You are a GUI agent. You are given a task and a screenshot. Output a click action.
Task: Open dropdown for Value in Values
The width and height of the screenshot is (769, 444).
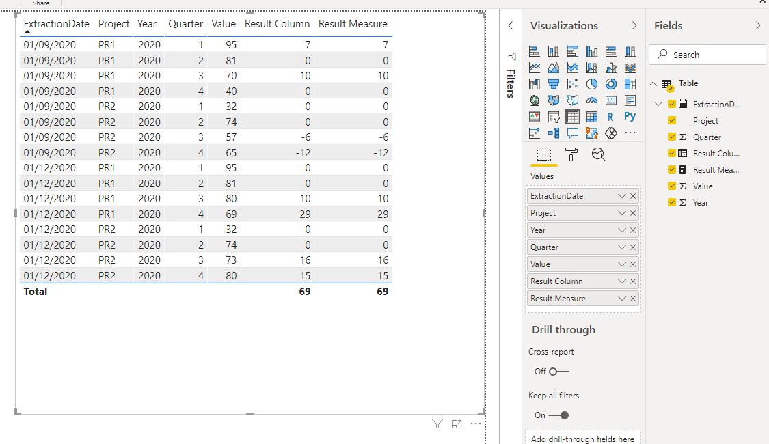(x=622, y=264)
